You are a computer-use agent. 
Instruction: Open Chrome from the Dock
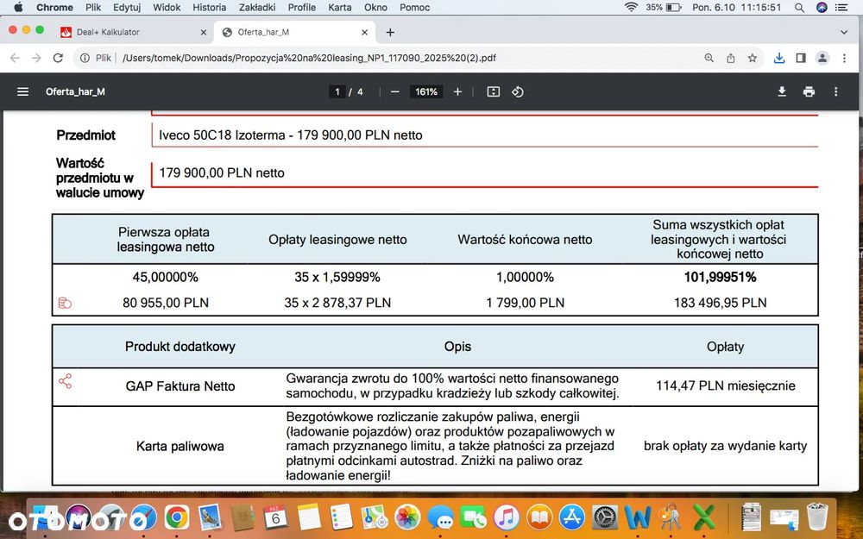coord(176,517)
